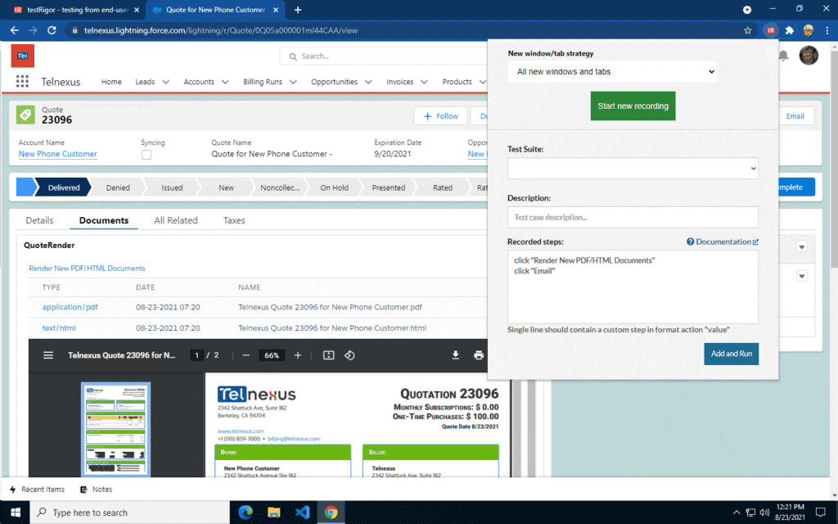The image size is (838, 524).
Task: Click the Start new recording button
Action: (x=633, y=106)
